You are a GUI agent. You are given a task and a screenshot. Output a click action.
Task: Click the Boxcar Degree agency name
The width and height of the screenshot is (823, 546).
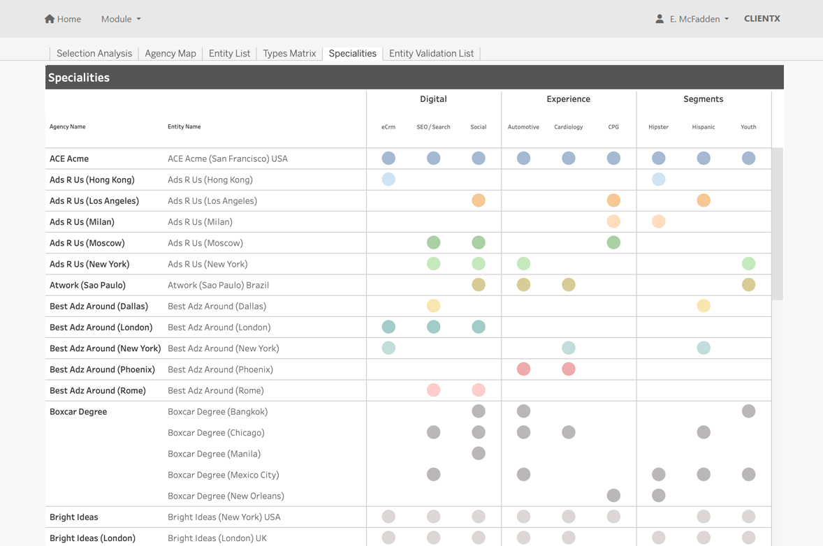tap(78, 412)
